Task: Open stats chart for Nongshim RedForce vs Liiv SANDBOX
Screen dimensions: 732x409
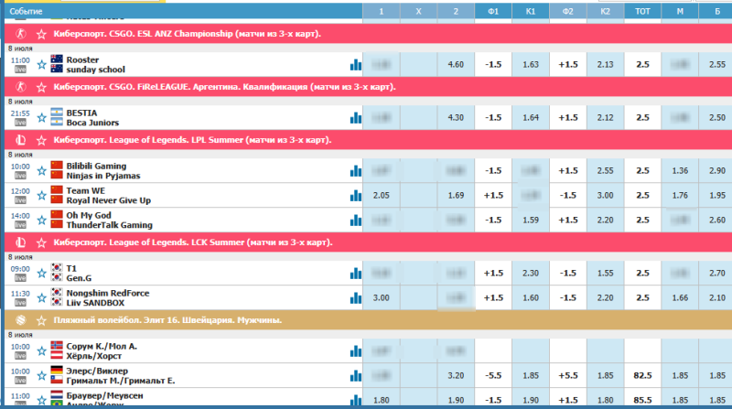Action: click(x=354, y=297)
